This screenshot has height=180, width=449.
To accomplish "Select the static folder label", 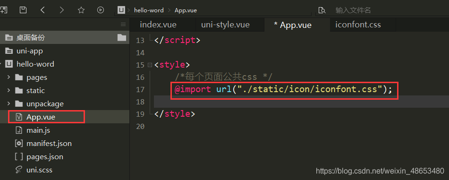I will [35, 91].
